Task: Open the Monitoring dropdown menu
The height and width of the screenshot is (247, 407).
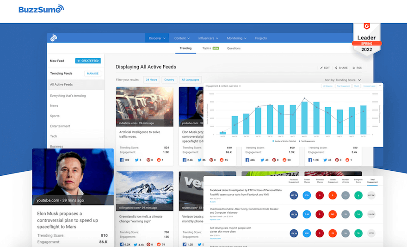Action: (x=236, y=38)
